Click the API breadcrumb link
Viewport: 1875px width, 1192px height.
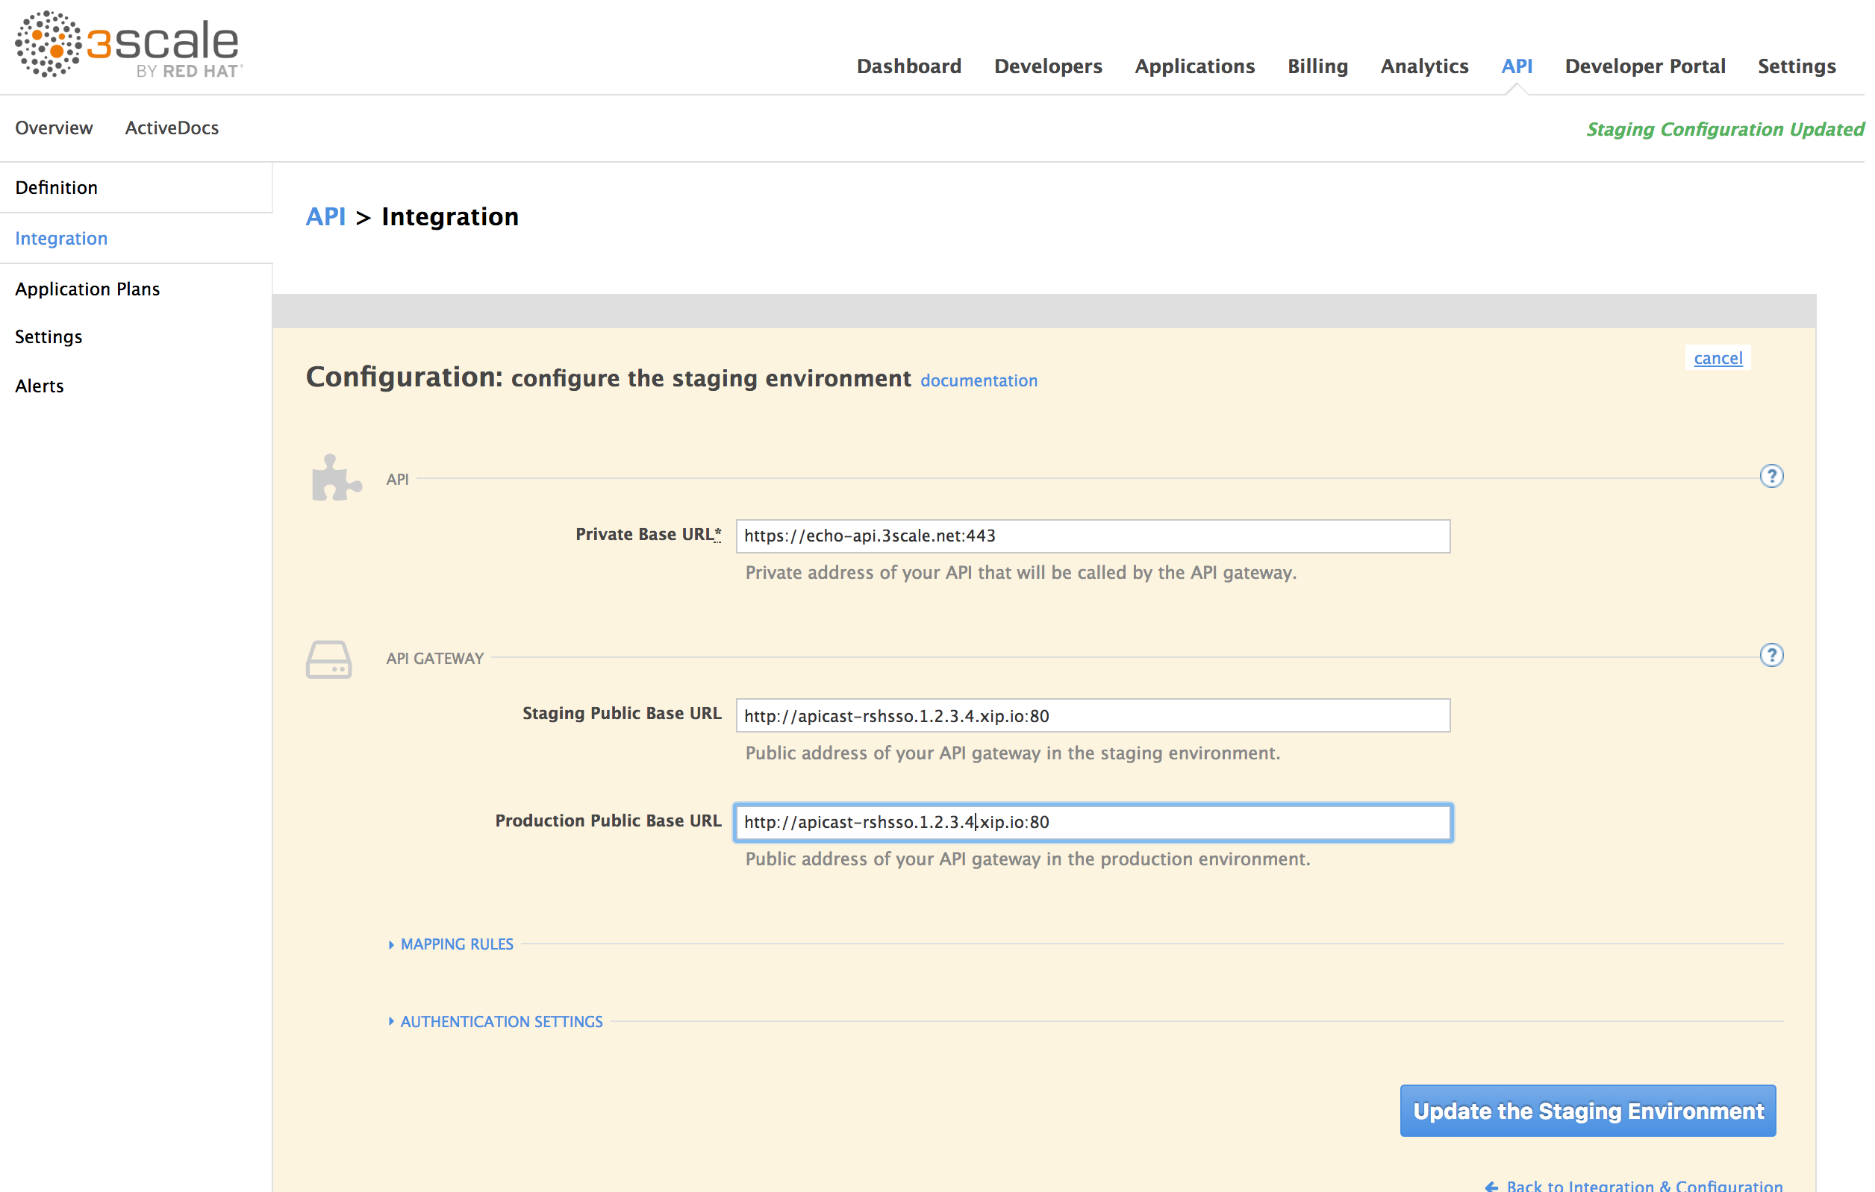point(325,216)
